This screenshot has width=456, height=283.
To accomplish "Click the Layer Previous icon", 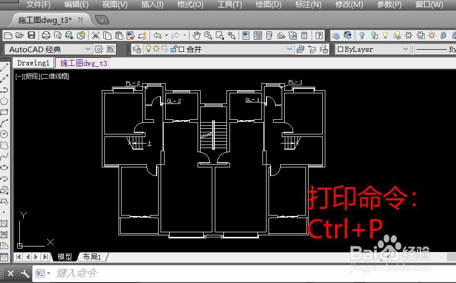I will (x=312, y=49).
